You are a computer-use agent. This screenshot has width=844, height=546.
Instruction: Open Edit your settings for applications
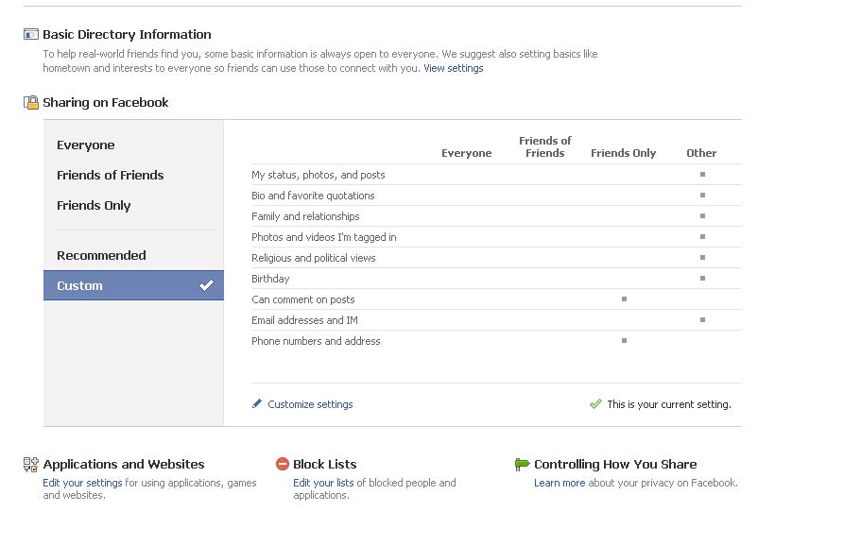[x=82, y=483]
